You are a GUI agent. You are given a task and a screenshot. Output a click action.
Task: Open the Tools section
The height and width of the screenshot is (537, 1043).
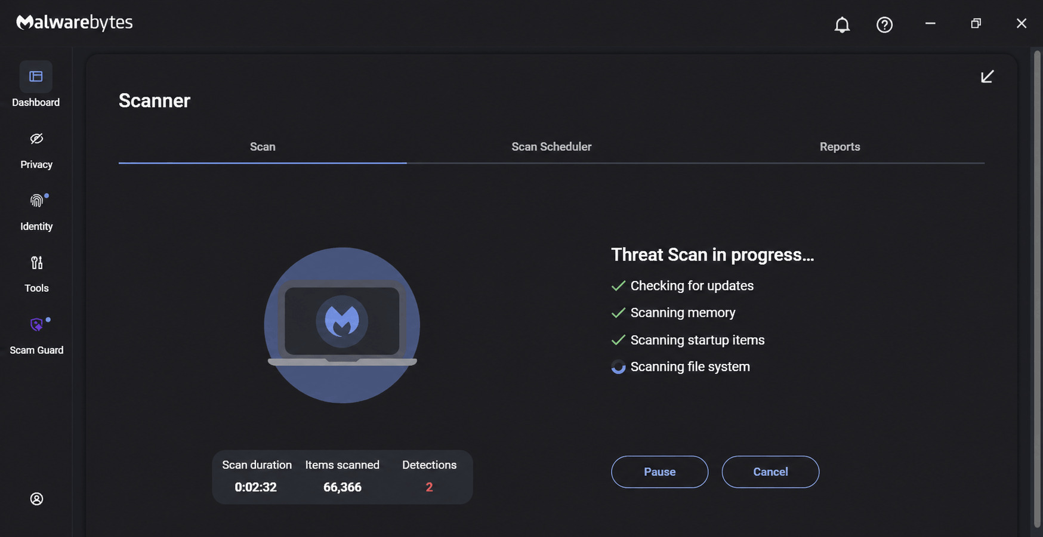click(x=36, y=274)
